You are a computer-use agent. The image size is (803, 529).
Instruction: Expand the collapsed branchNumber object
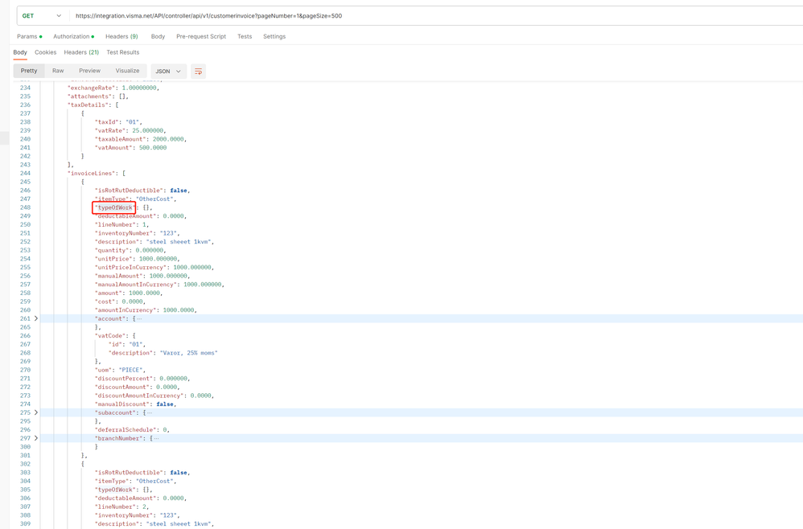point(36,438)
